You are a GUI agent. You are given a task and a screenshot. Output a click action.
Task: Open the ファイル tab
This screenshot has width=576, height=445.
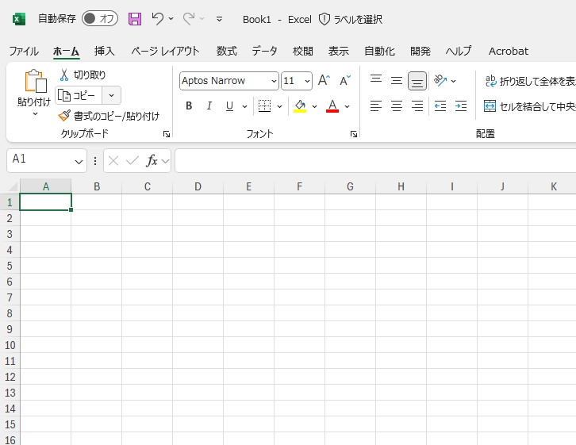pyautogui.click(x=24, y=51)
